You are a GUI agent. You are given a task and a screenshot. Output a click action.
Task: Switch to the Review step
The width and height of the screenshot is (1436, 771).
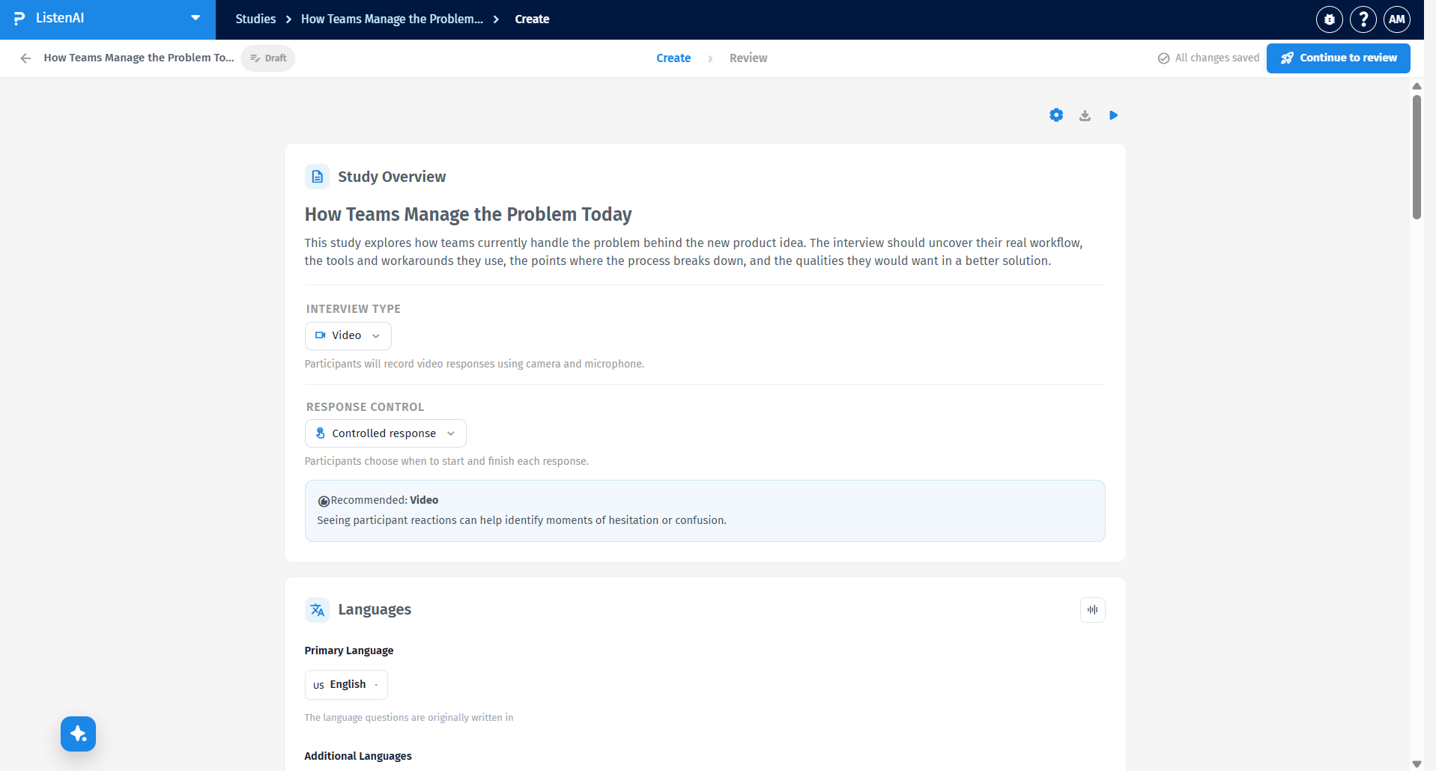click(748, 58)
